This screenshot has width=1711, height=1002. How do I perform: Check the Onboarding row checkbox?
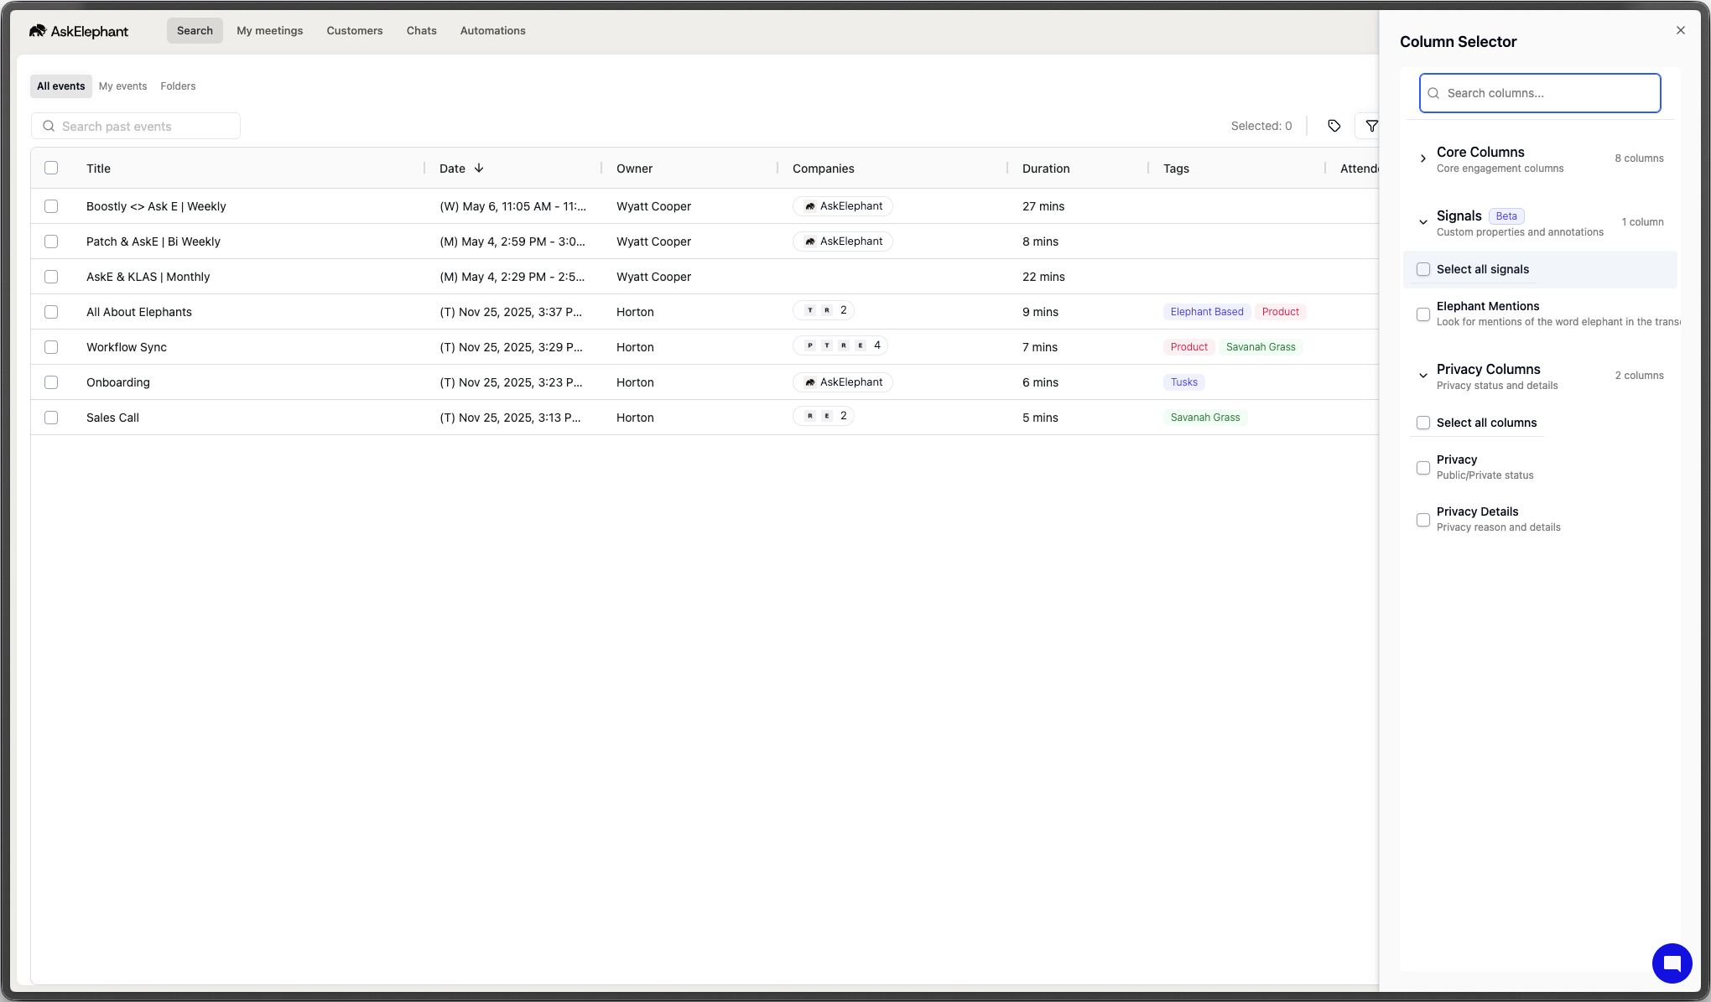[51, 382]
